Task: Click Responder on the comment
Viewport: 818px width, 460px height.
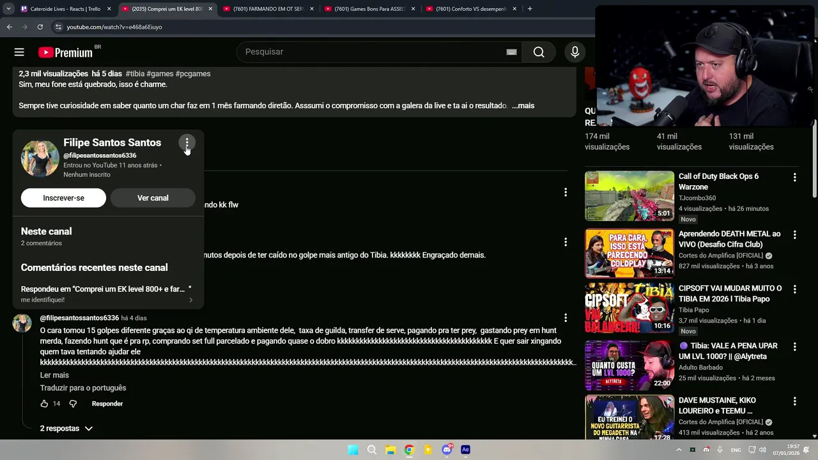Action: pyautogui.click(x=107, y=404)
